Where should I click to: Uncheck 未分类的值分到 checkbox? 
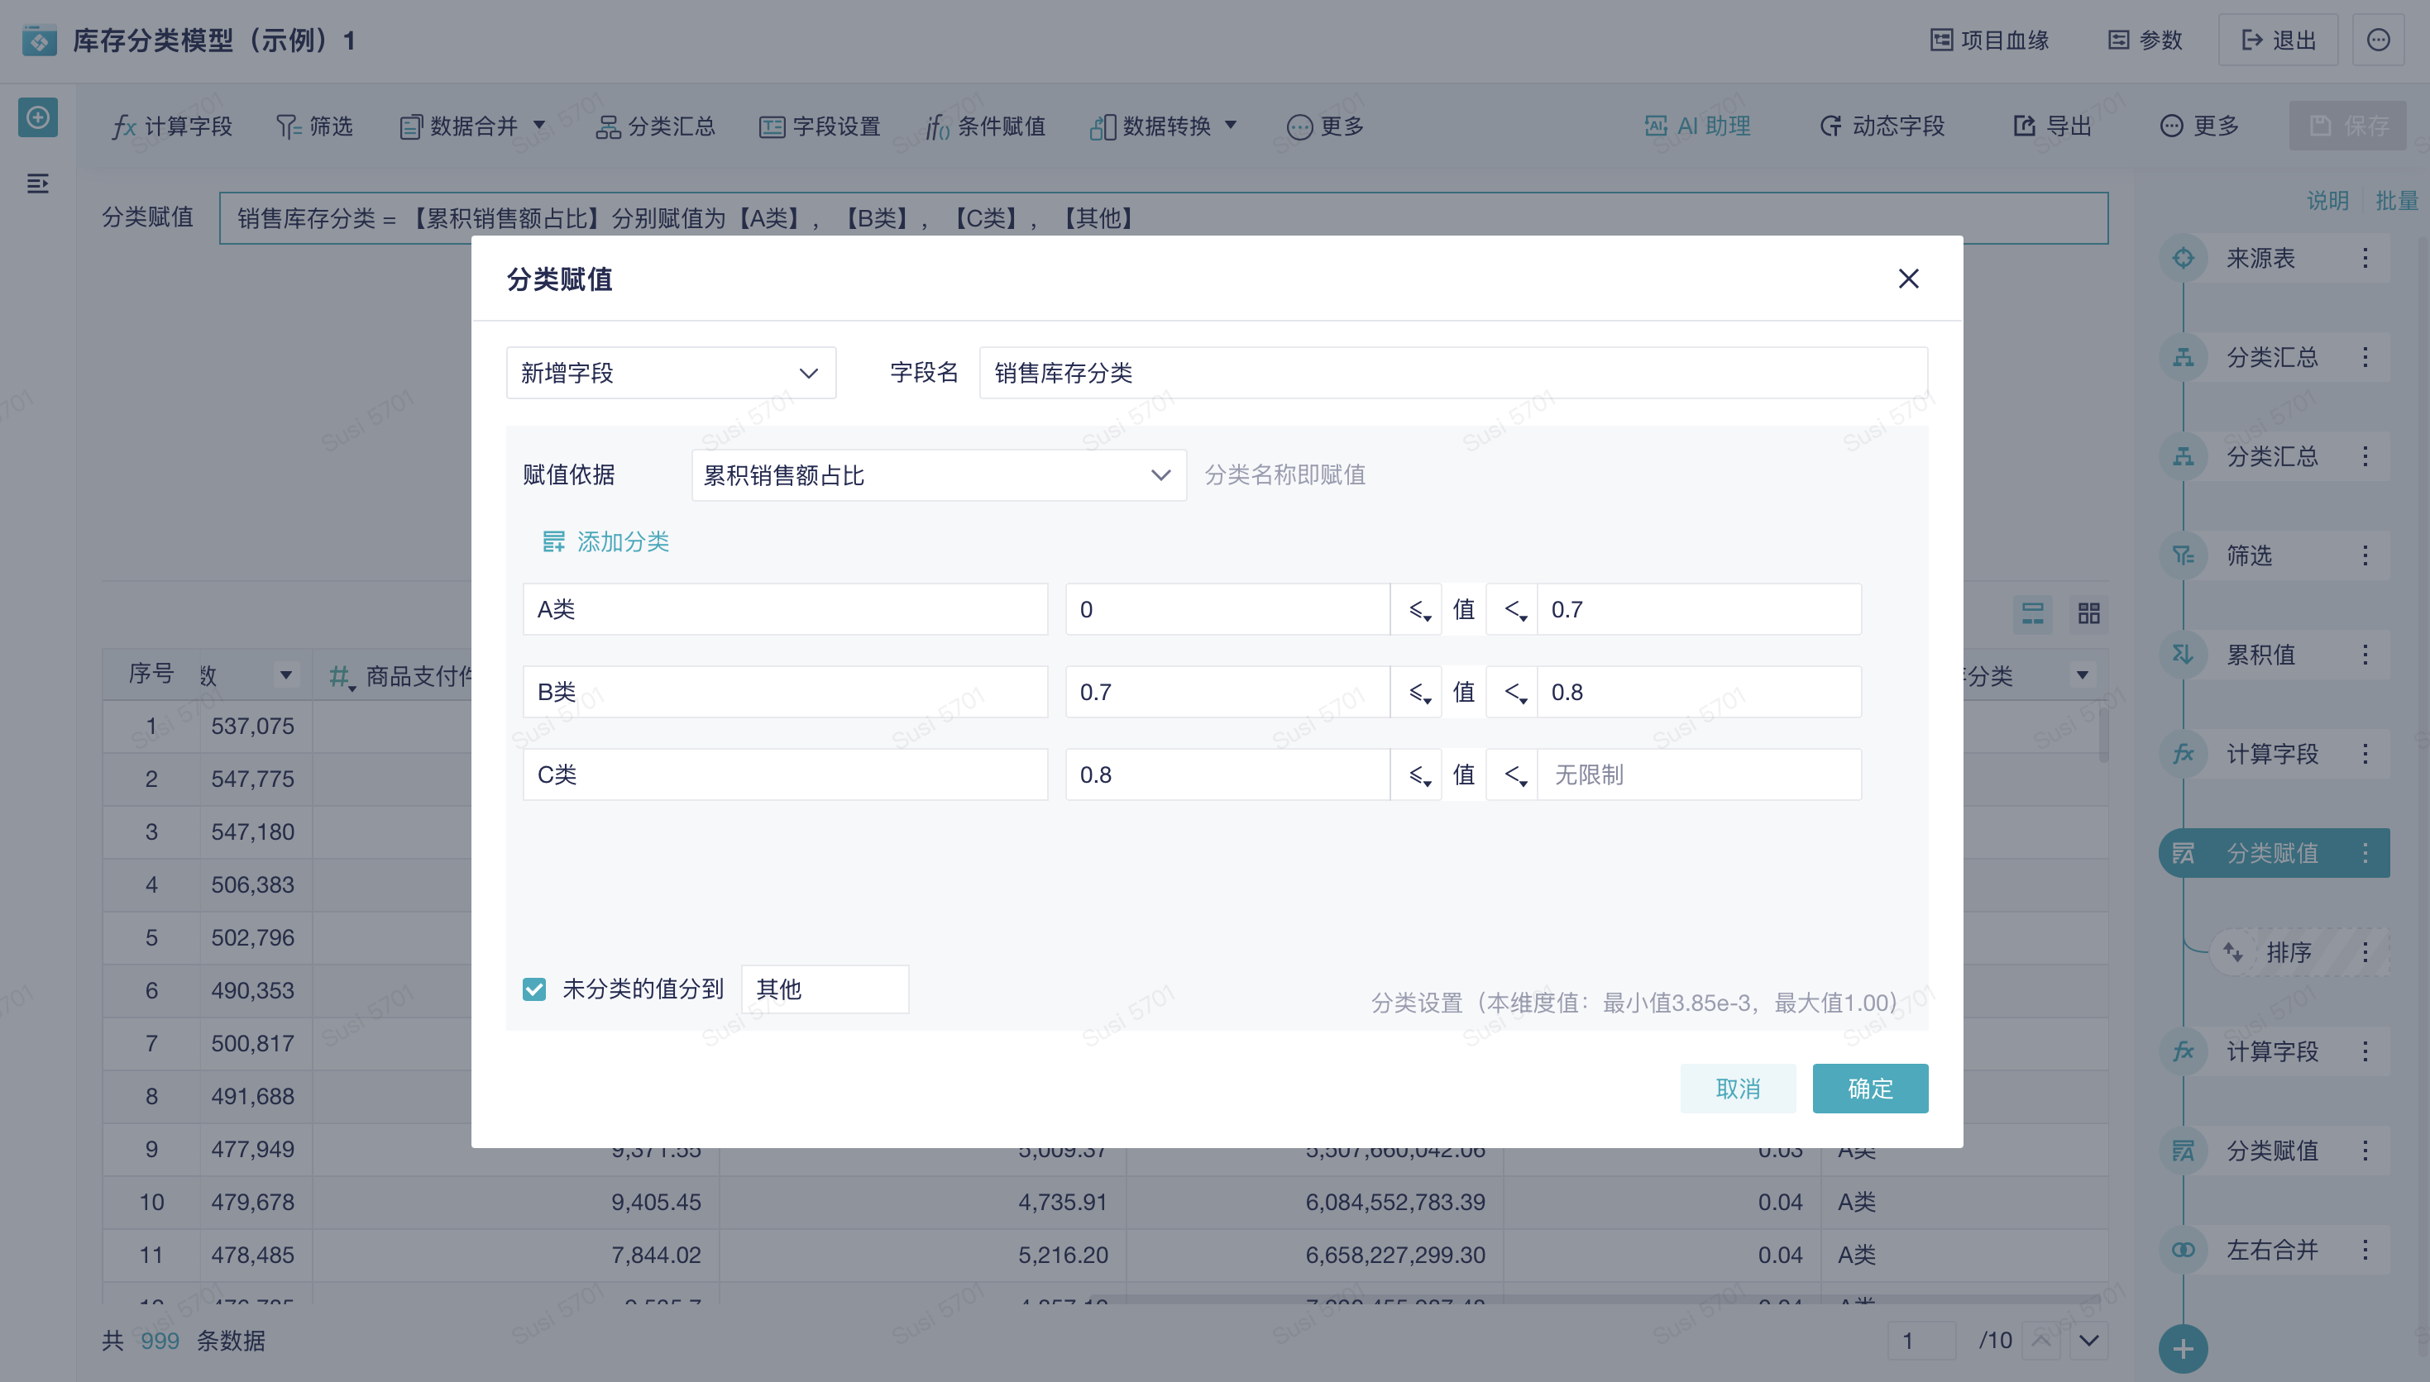[x=534, y=989]
